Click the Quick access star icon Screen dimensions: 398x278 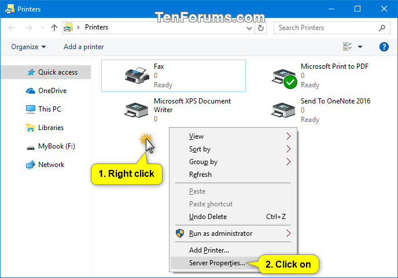click(x=31, y=72)
